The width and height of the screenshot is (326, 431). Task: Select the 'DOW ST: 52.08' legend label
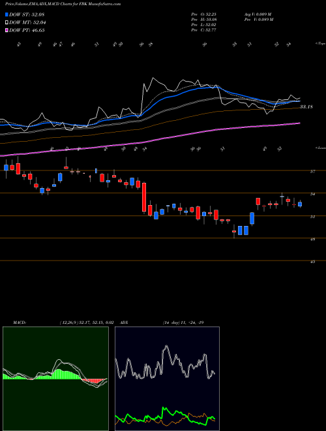27,14
